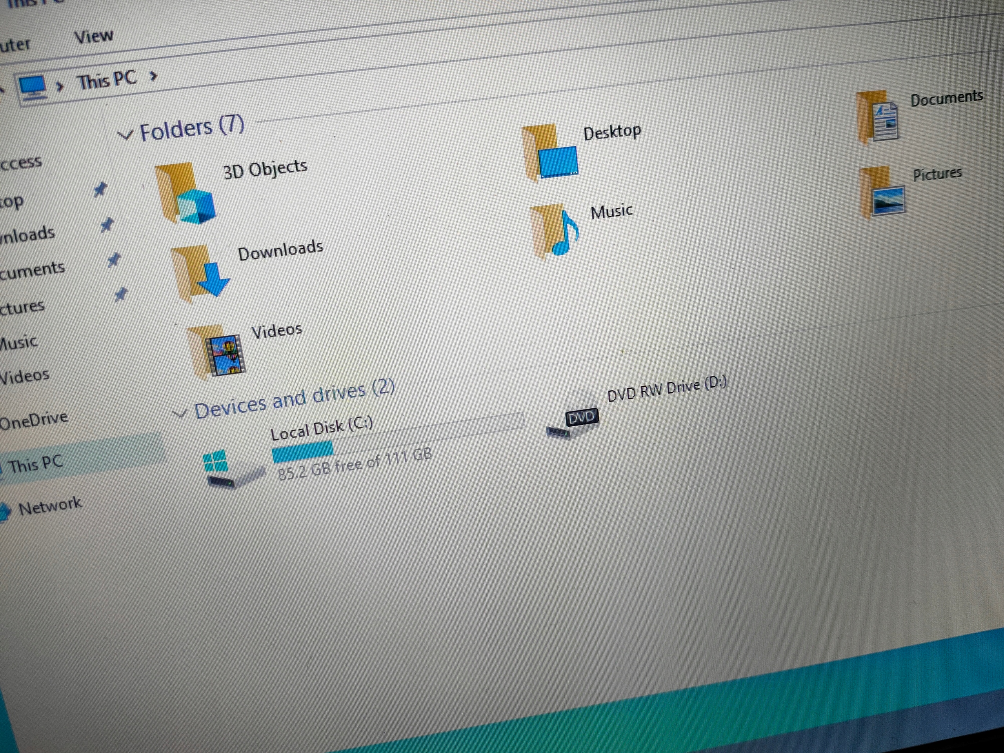
Task: Open the Computer ribbon tab
Action: (15, 44)
